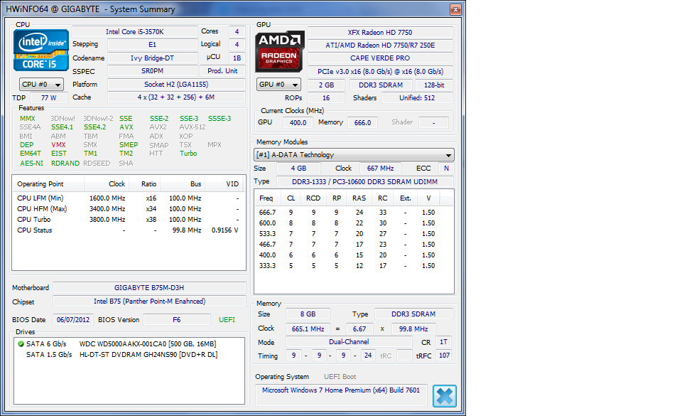Click the CAPE VERDE PRO GPU codename
The image size is (682, 416).
coord(380,58)
